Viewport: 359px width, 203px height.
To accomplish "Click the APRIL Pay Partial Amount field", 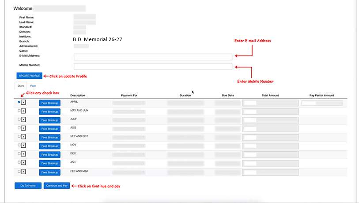I will [321, 103].
